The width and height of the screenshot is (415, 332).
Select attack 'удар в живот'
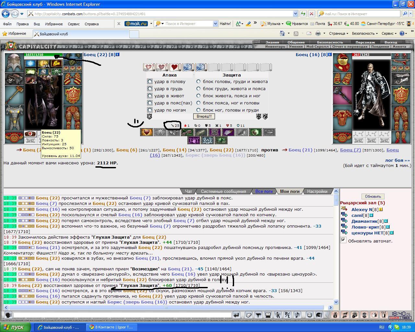click(x=150, y=96)
